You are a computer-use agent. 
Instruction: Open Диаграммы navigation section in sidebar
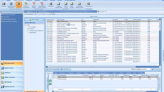coord(12,82)
